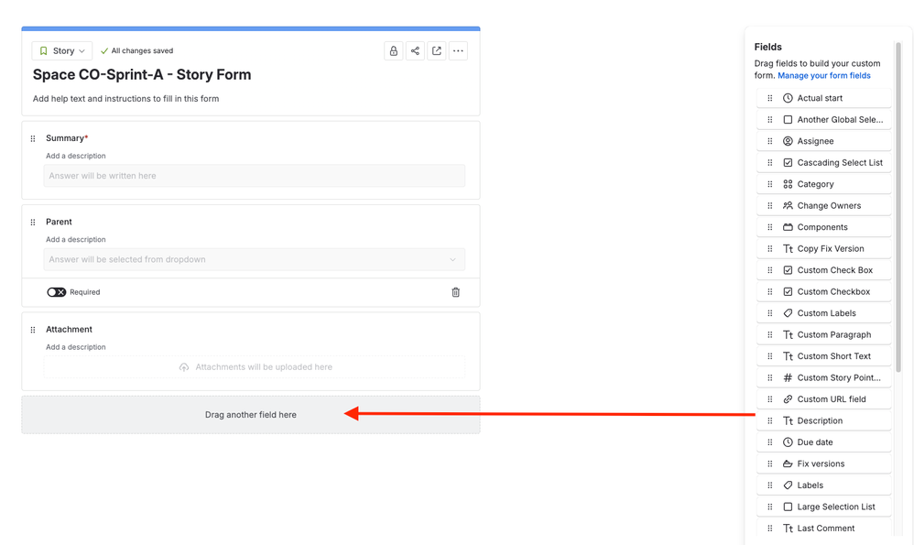Click the upload cloud icon in Attachment
The width and height of the screenshot is (914, 545).
[183, 367]
